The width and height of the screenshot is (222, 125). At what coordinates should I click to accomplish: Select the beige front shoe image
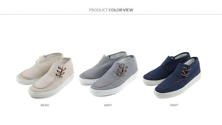coord(51,78)
